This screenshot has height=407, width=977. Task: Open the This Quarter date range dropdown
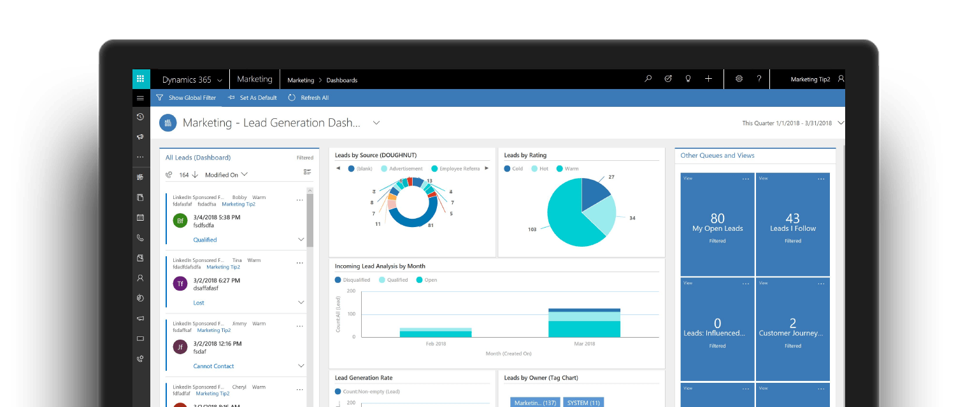pyautogui.click(x=840, y=123)
